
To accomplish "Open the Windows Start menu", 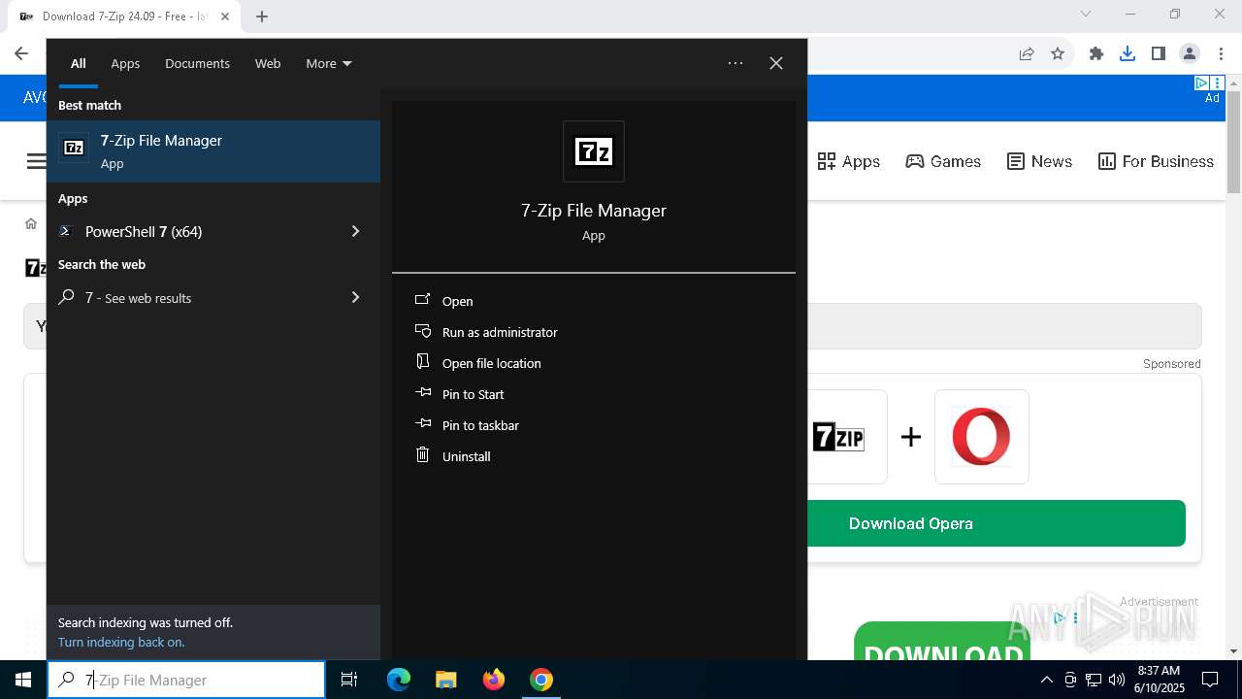I will point(23,680).
